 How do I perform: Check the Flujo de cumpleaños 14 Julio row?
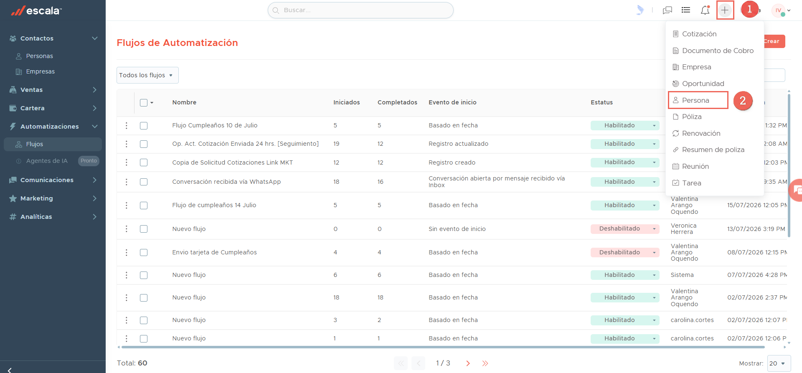tap(144, 206)
